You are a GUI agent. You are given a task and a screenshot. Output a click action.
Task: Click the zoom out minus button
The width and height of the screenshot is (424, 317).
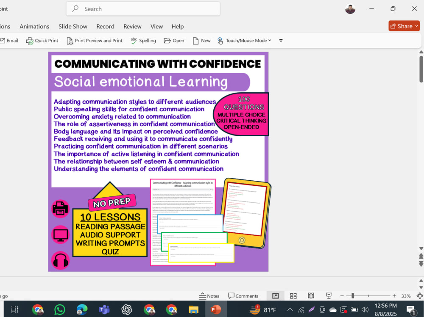click(x=342, y=296)
